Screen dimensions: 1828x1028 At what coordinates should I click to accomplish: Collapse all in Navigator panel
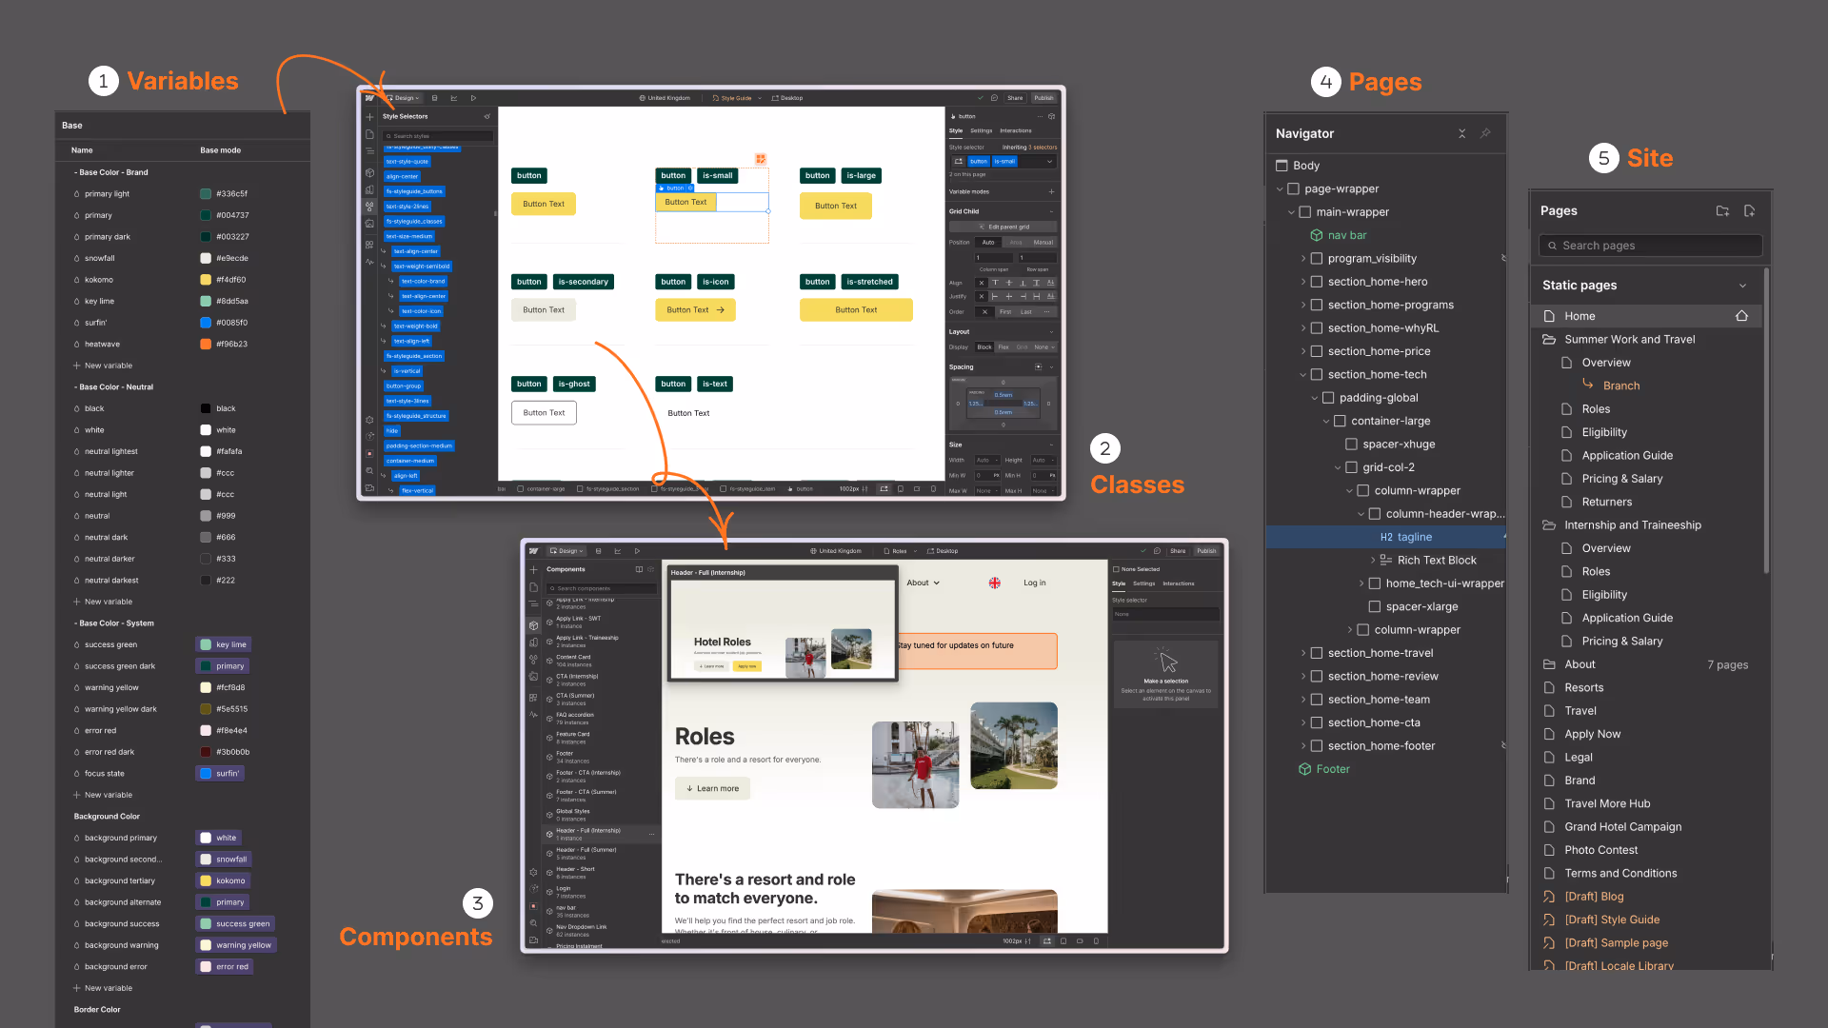(x=1461, y=133)
